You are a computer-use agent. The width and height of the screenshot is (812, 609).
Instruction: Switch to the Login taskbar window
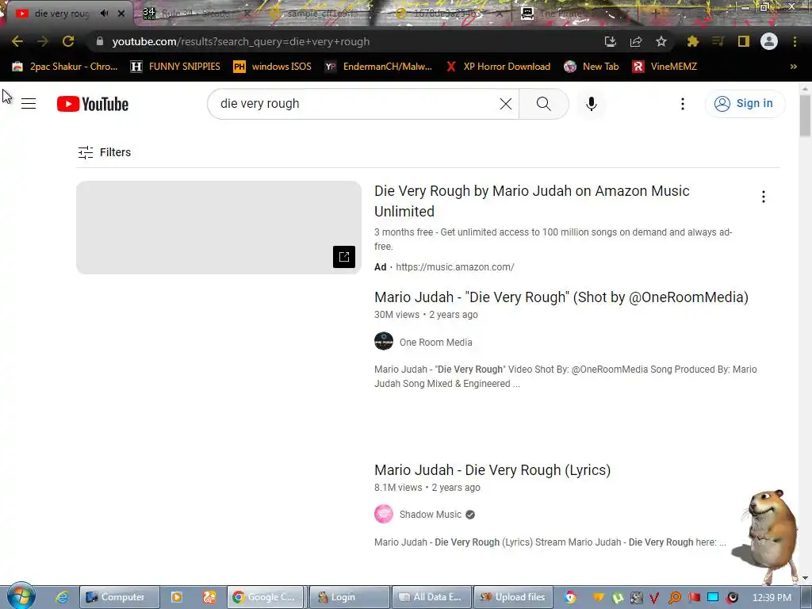pos(349,597)
